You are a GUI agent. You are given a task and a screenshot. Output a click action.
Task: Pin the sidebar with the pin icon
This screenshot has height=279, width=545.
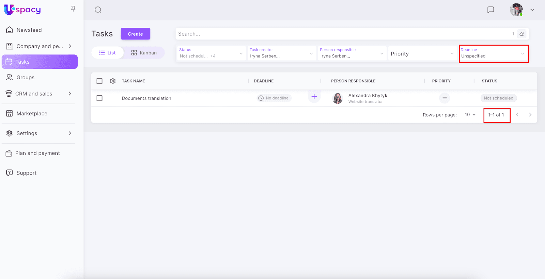(x=73, y=9)
